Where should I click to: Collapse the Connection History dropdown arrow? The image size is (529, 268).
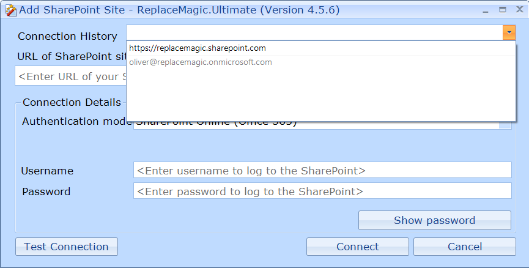pyautogui.click(x=509, y=33)
